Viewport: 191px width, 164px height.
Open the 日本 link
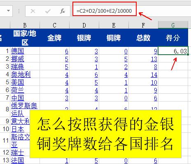(17, 129)
